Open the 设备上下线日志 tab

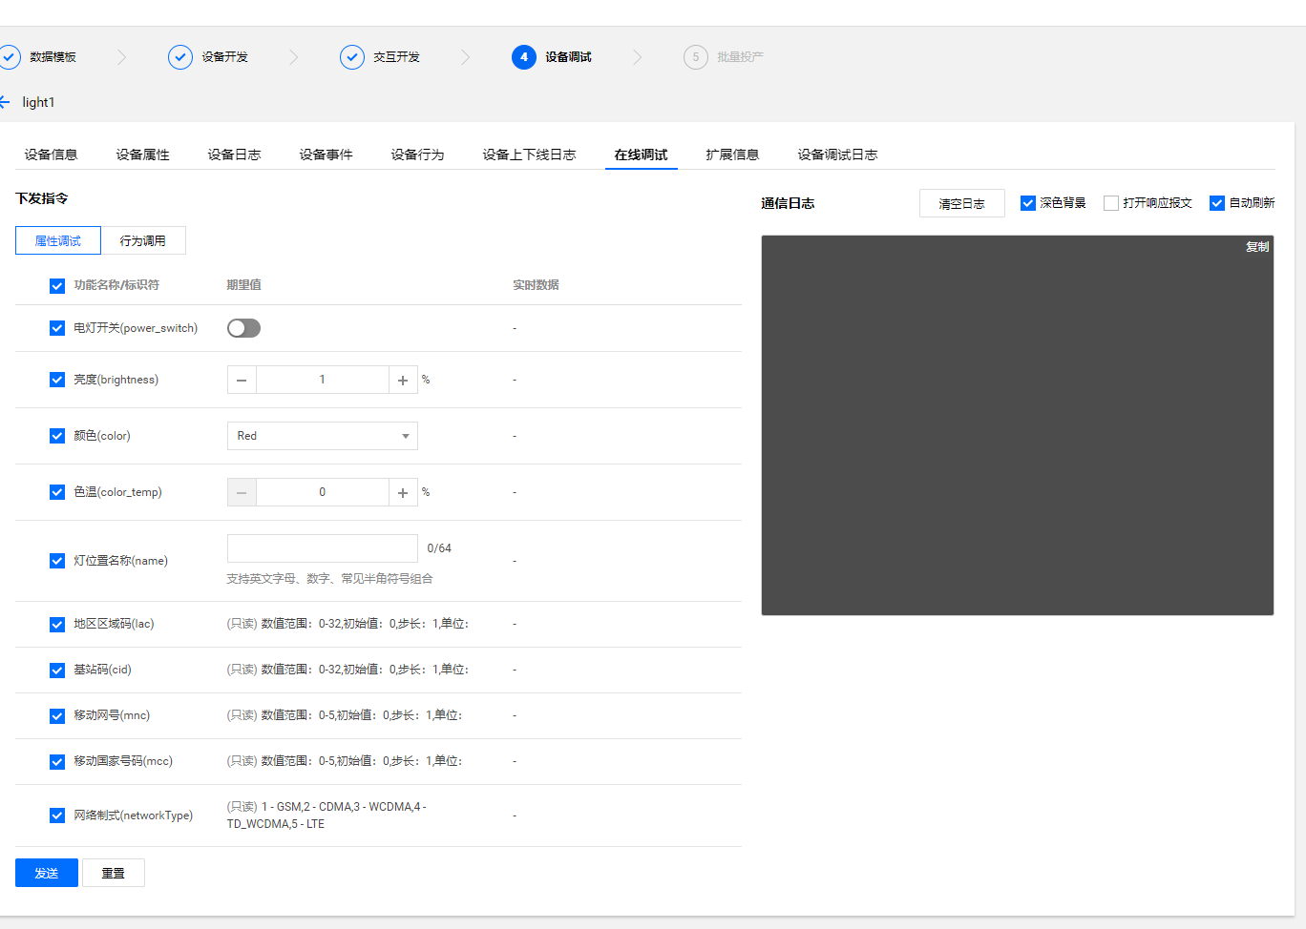click(529, 155)
